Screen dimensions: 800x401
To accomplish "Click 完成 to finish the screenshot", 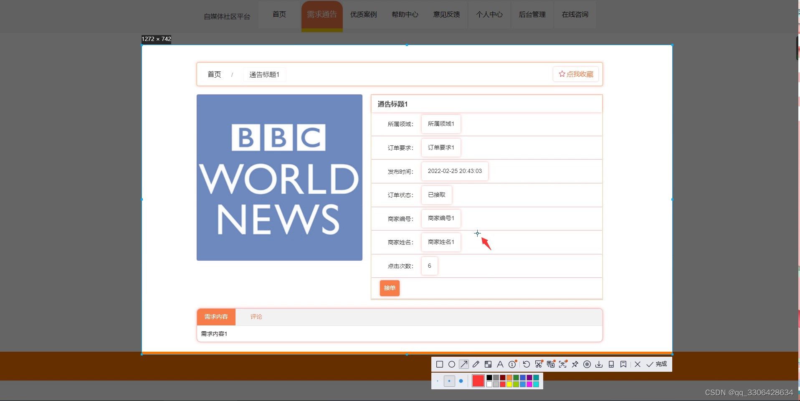I will point(657,364).
